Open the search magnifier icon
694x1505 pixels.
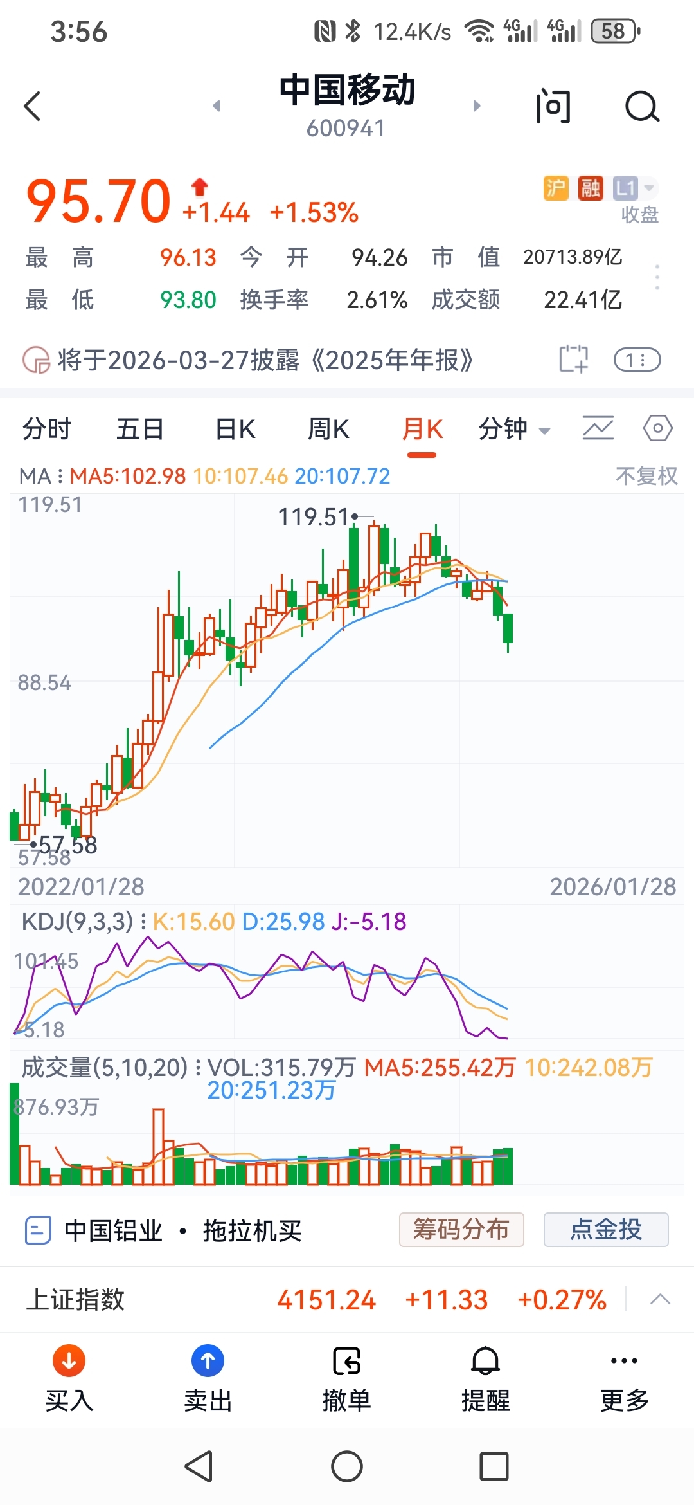[x=643, y=106]
